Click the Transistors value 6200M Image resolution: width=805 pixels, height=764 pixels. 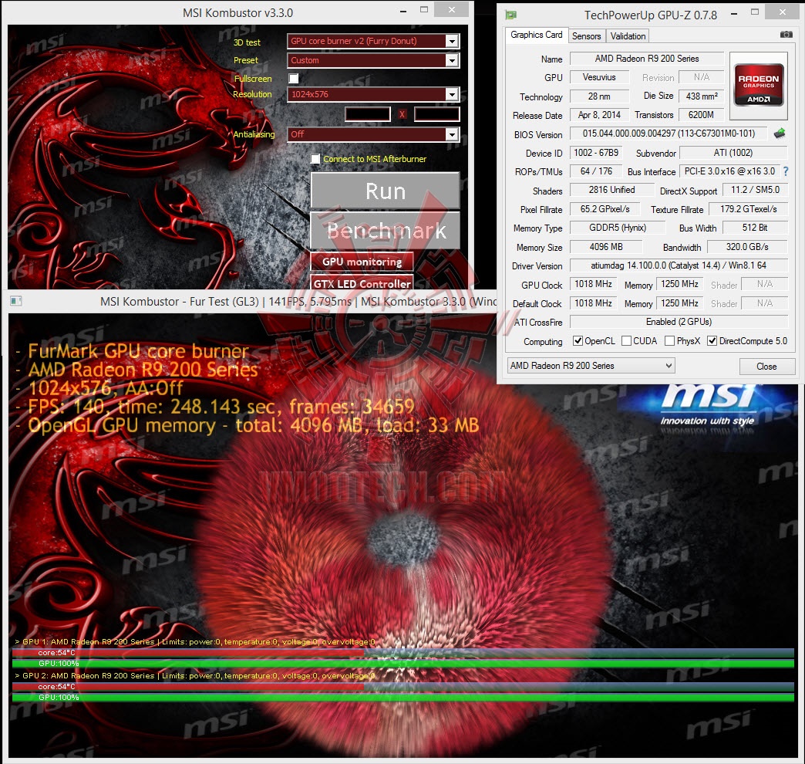click(x=702, y=115)
